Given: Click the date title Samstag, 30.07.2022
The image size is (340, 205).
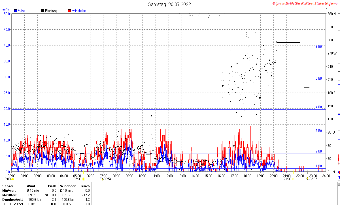Looking at the screenshot, I should [169, 4].
